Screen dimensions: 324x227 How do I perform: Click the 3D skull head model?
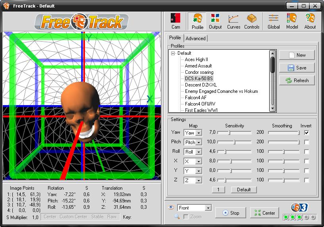coord(81,112)
